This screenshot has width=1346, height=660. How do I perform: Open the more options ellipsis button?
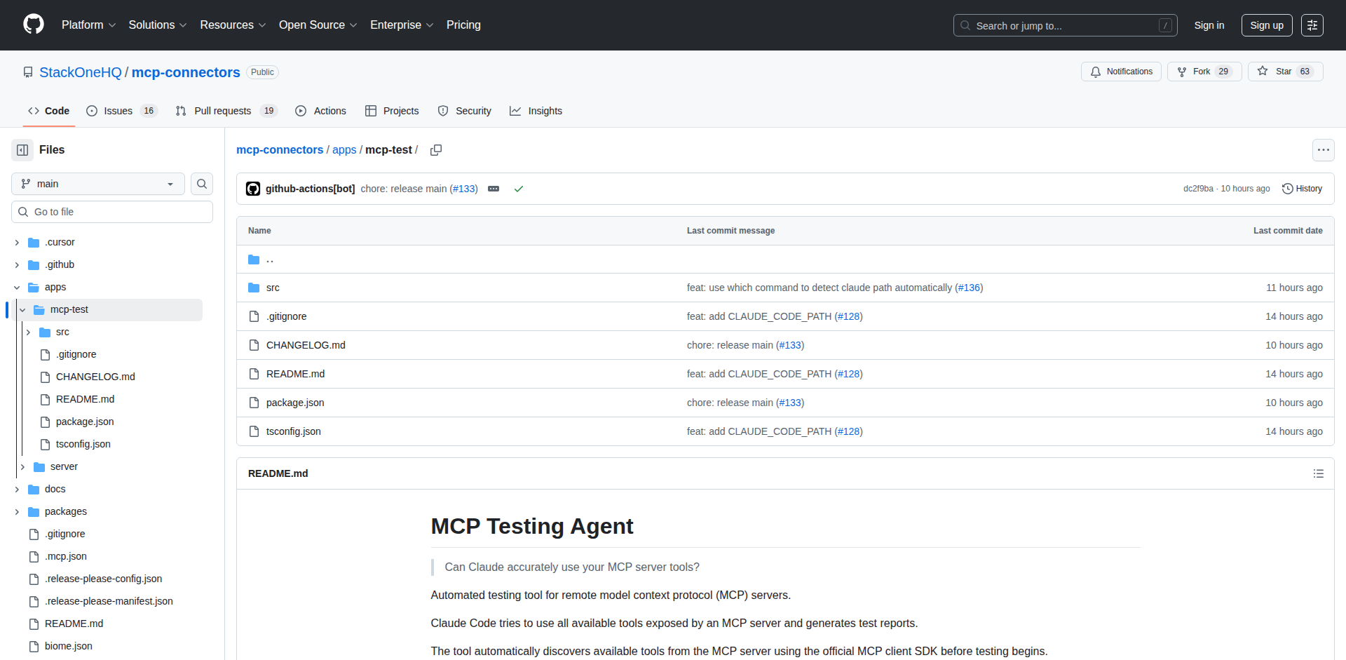coord(1324,150)
